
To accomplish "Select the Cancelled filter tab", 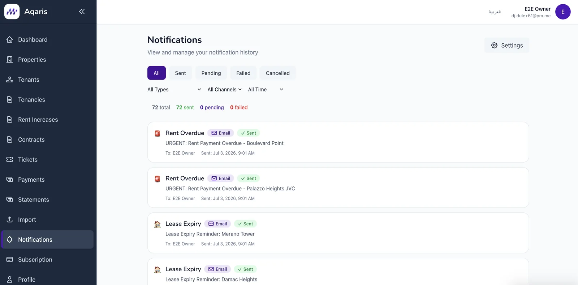I will [278, 73].
